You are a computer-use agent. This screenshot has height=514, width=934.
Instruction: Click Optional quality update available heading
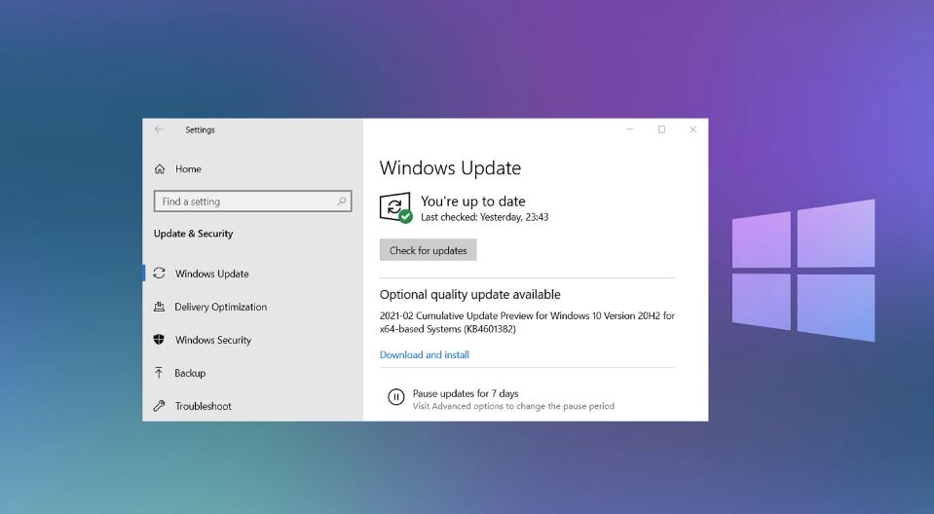(x=470, y=294)
